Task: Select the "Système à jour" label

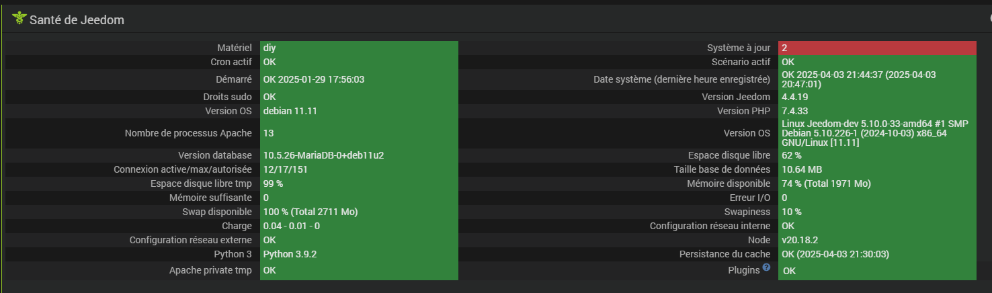Action: pyautogui.click(x=739, y=48)
